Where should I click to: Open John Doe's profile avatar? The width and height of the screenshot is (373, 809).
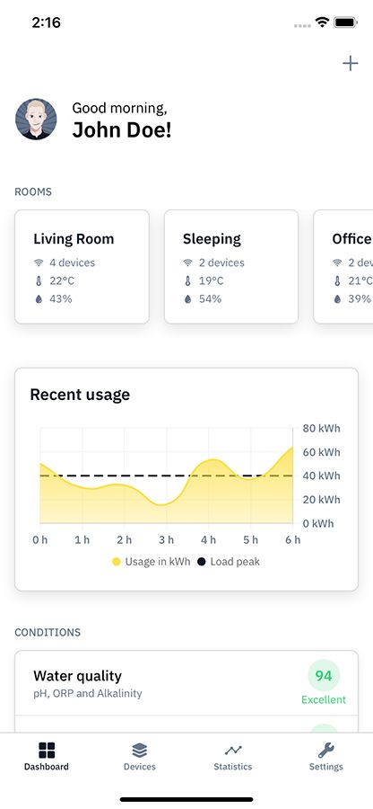(36, 120)
